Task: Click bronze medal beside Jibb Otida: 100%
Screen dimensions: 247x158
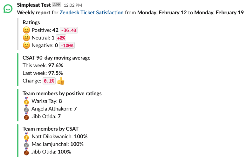Action: (x=26, y=152)
